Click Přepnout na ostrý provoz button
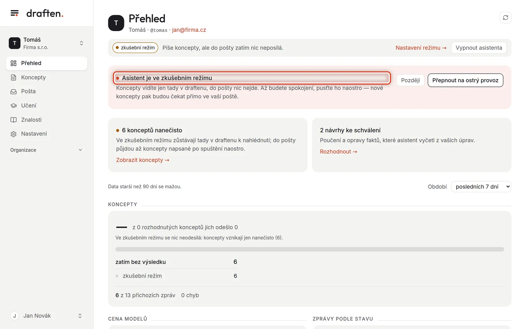This screenshot has height=329, width=526. click(x=465, y=80)
